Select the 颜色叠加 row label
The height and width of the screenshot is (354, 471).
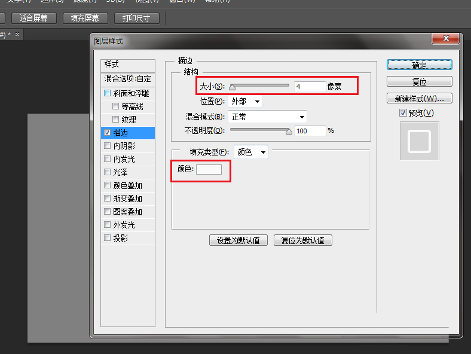(x=128, y=185)
